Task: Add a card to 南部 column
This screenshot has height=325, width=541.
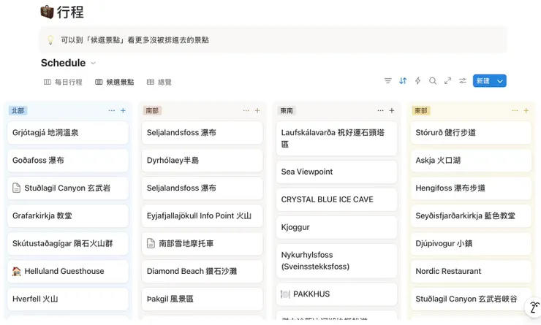Action: 257,110
